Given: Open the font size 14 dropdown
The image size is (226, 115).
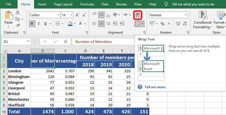Looking at the screenshot, I should (71, 15).
